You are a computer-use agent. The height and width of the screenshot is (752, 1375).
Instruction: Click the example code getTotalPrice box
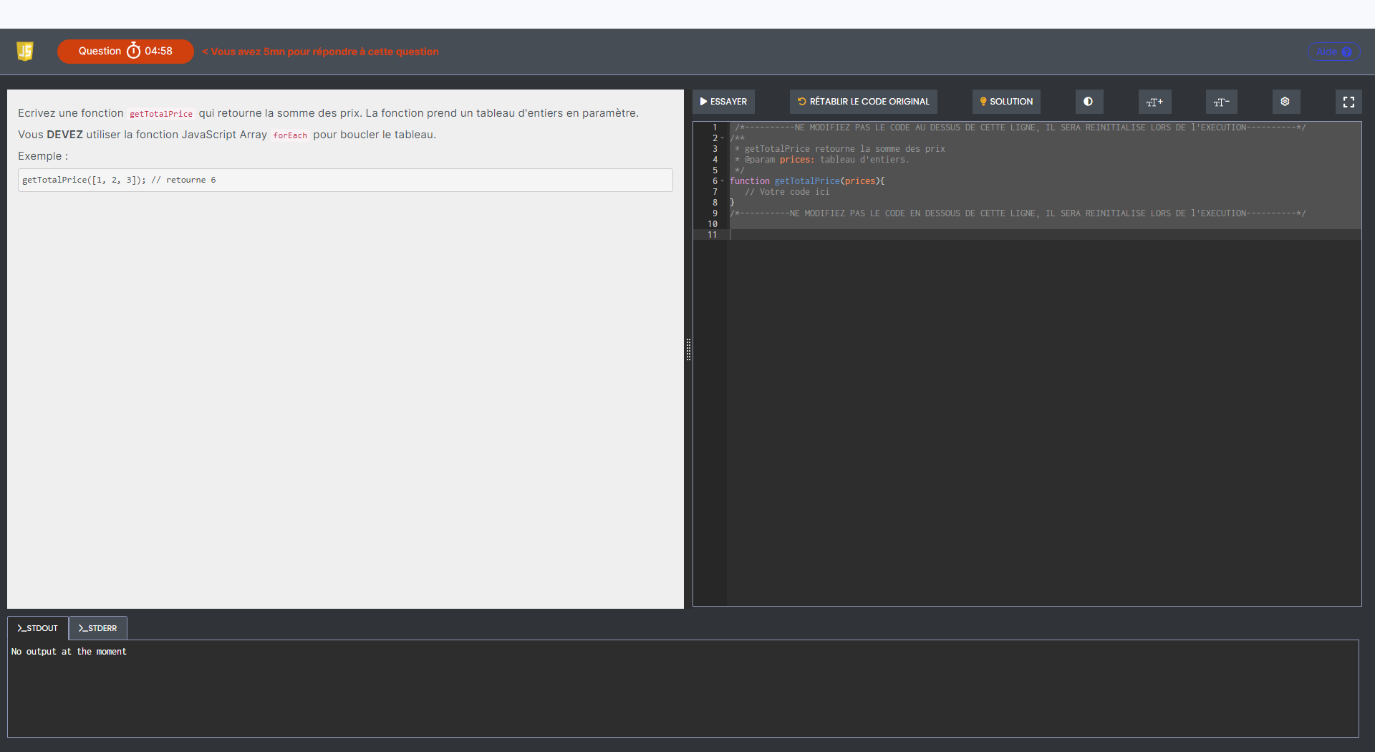coord(344,180)
